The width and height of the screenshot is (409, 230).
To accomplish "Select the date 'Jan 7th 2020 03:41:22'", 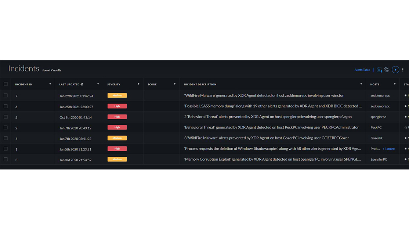I will [75, 139].
